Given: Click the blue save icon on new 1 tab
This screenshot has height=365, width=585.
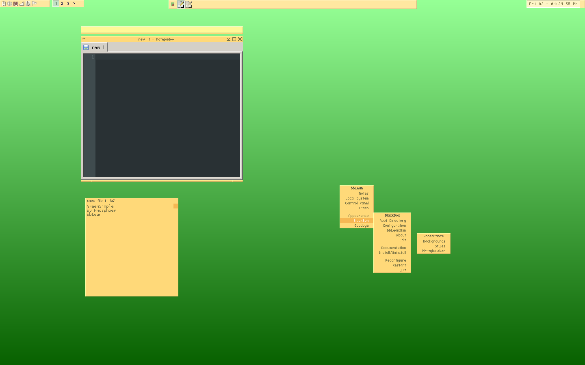Looking at the screenshot, I should (86, 47).
